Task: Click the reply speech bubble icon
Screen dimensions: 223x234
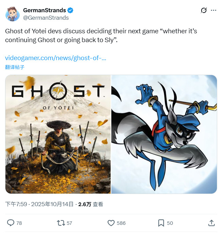Action: (x=11, y=223)
